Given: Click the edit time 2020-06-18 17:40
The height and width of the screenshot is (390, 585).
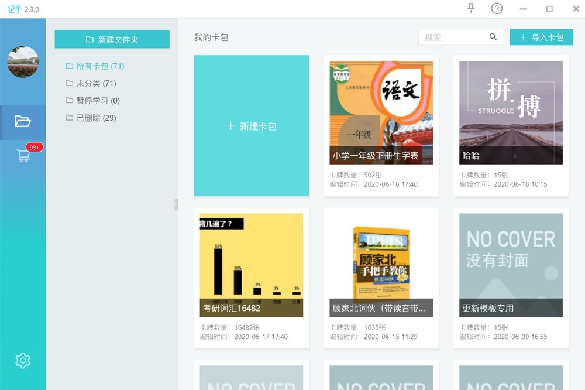Looking at the screenshot, I should point(391,184).
